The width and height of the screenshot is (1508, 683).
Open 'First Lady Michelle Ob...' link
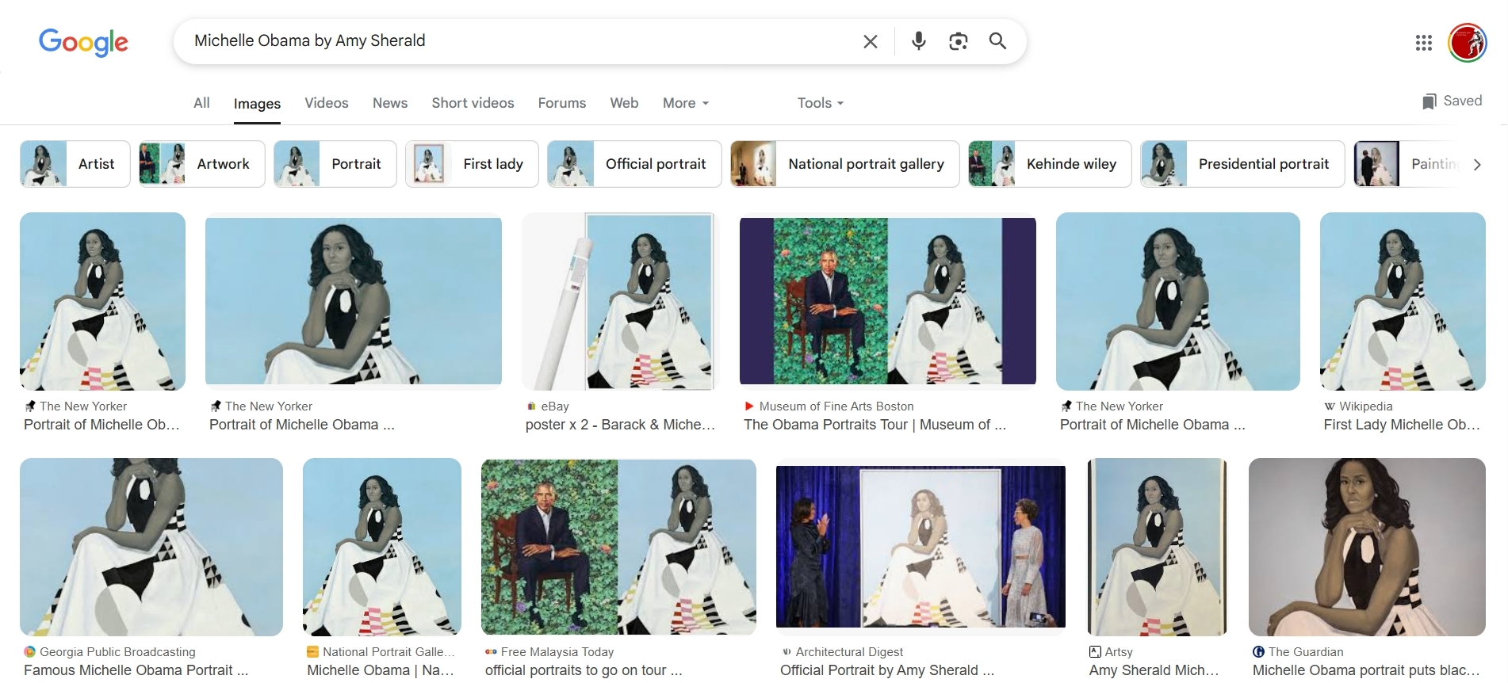tap(1402, 425)
